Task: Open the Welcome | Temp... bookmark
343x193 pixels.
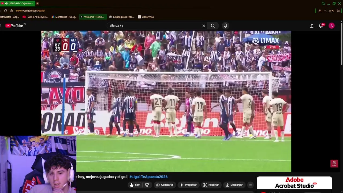Action: [x=93, y=17]
